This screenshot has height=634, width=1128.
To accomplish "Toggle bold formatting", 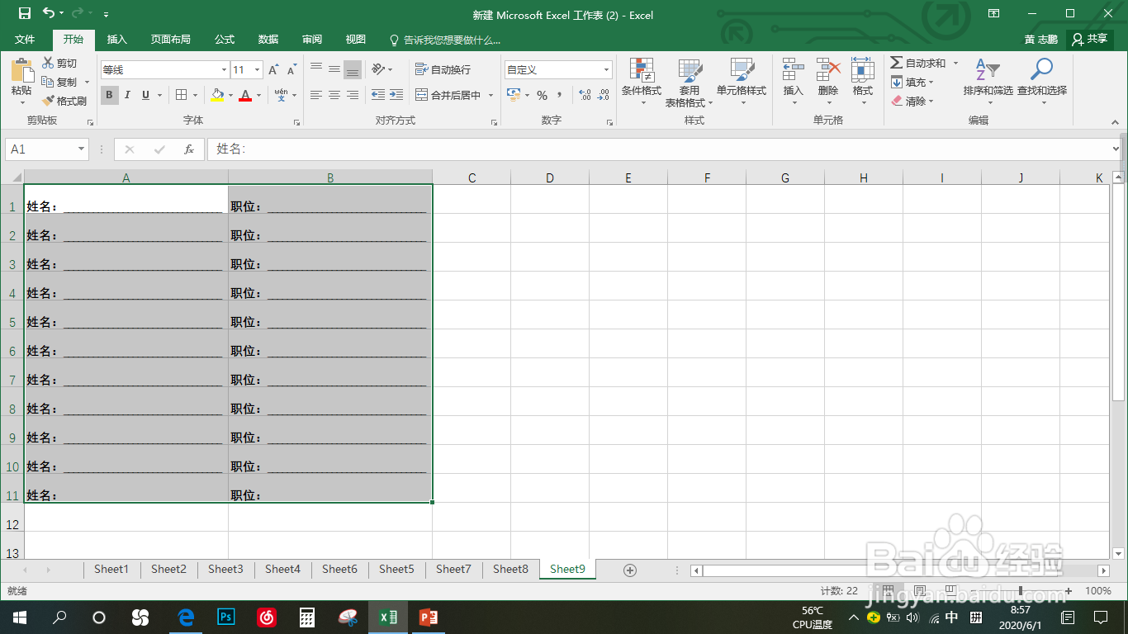I will click(110, 95).
